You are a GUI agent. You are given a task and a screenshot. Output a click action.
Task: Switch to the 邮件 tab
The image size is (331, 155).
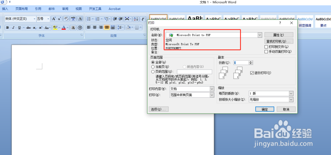[x=52, y=9]
